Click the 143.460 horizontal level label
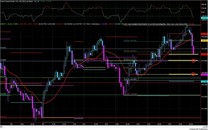The width and height of the screenshot is (208, 130). [x=3, y=60]
